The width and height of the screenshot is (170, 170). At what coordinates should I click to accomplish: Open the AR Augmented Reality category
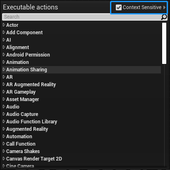pos(31,85)
